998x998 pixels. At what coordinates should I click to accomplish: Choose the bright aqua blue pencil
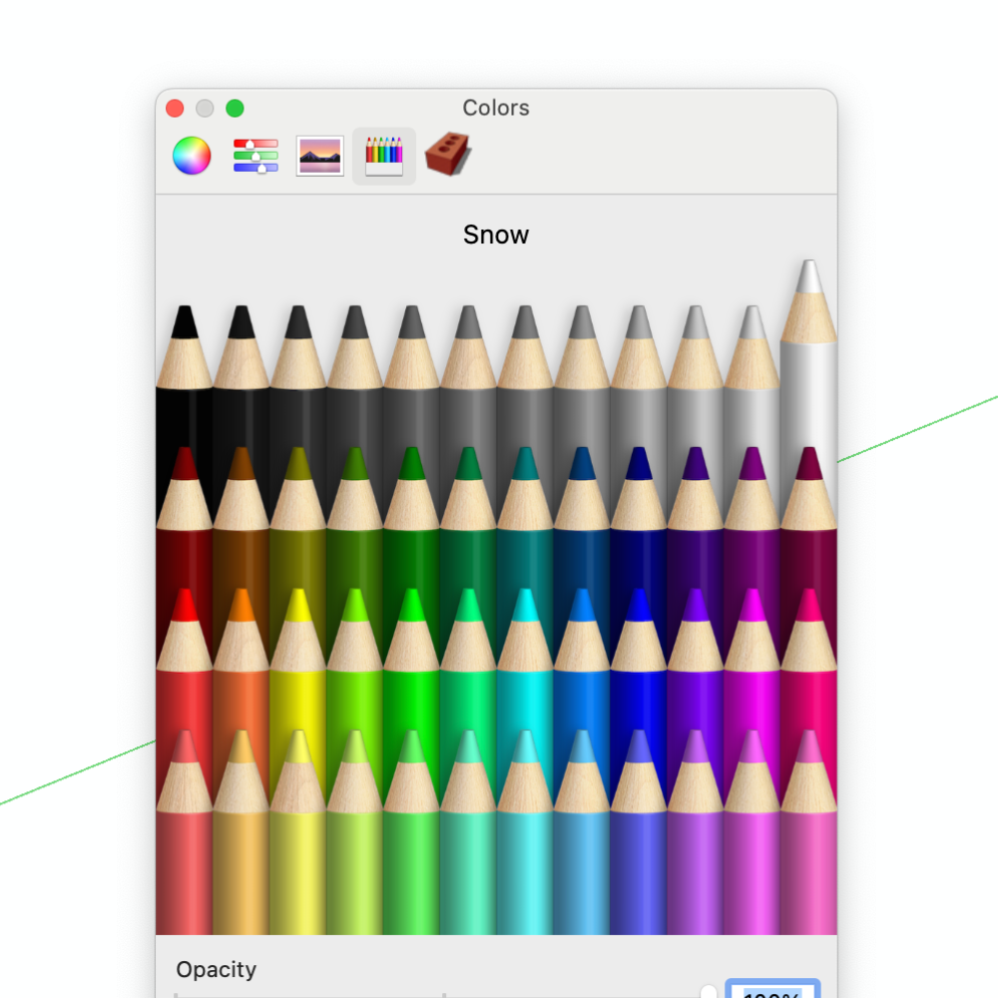point(582,658)
